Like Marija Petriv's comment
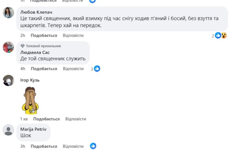Viewport: 232px width, 150px height. pos(44,146)
